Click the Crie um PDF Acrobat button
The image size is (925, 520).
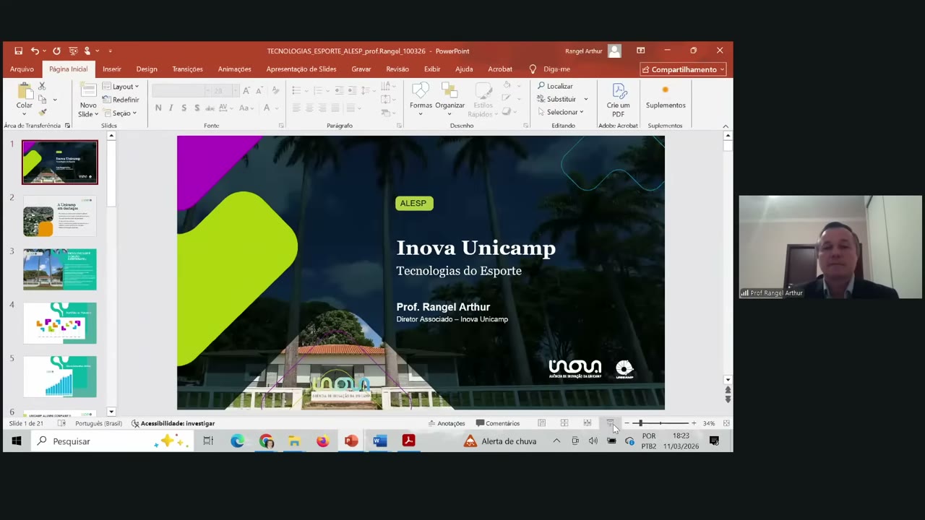pyautogui.click(x=619, y=100)
